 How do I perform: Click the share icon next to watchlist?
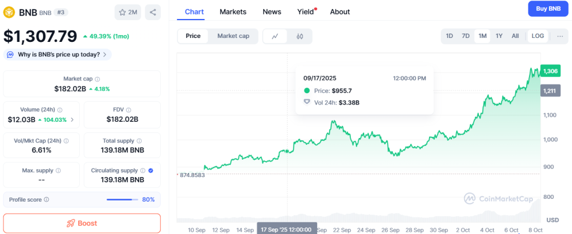click(x=153, y=12)
